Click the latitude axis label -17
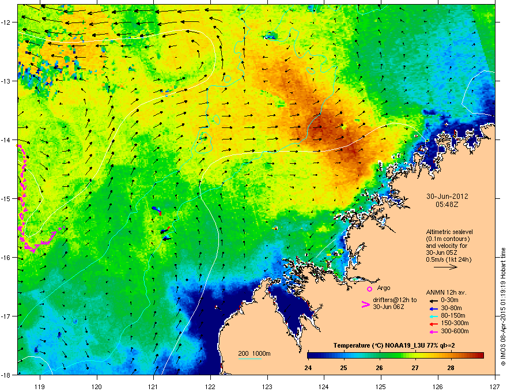 (x=6, y=316)
